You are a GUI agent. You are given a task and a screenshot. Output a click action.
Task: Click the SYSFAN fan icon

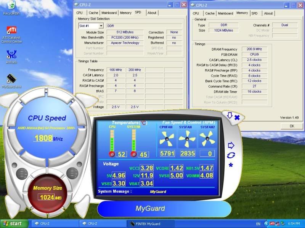click(x=187, y=139)
